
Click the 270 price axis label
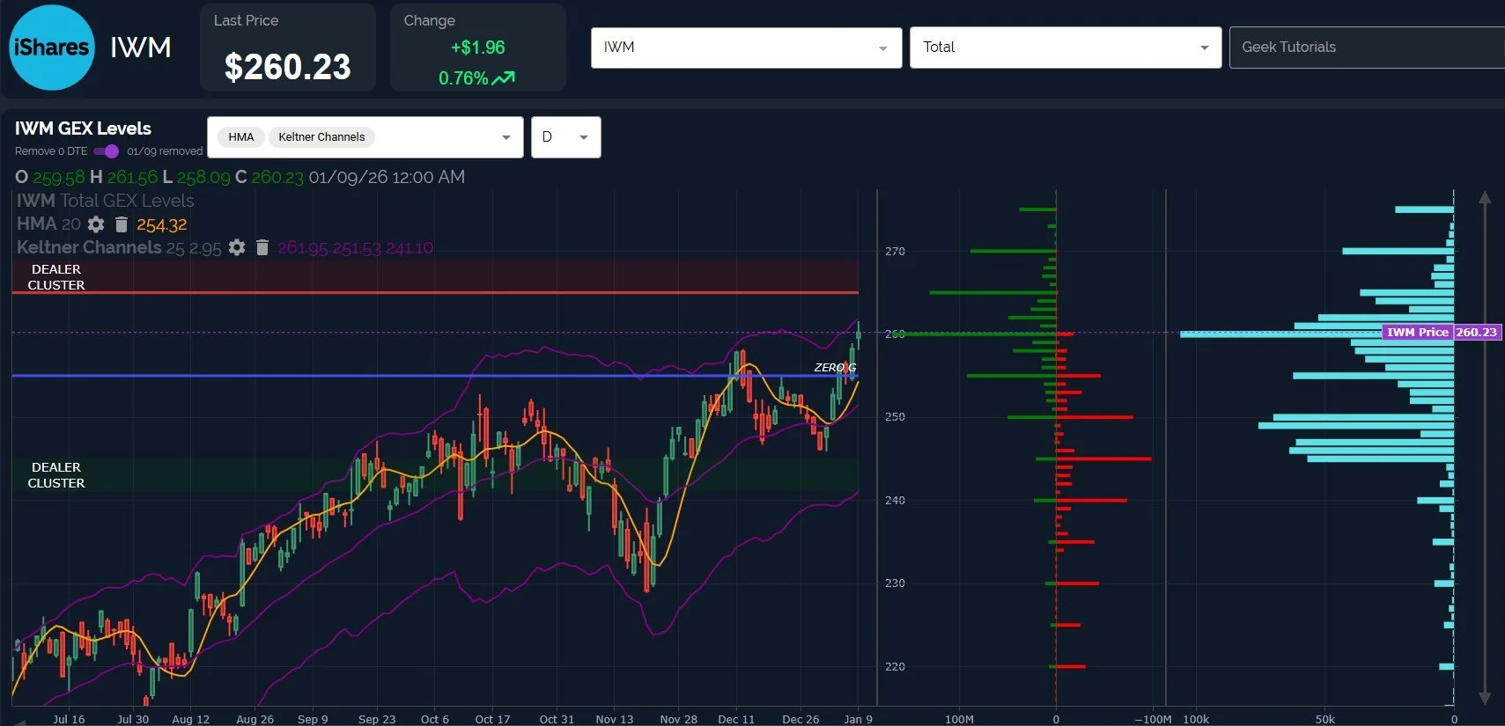click(x=895, y=252)
